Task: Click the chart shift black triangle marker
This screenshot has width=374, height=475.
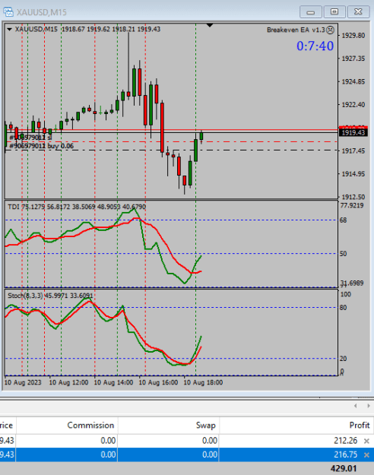Action: (210, 25)
